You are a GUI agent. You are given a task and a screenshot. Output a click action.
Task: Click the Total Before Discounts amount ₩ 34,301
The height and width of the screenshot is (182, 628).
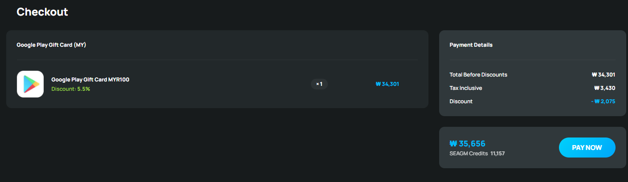click(604, 75)
